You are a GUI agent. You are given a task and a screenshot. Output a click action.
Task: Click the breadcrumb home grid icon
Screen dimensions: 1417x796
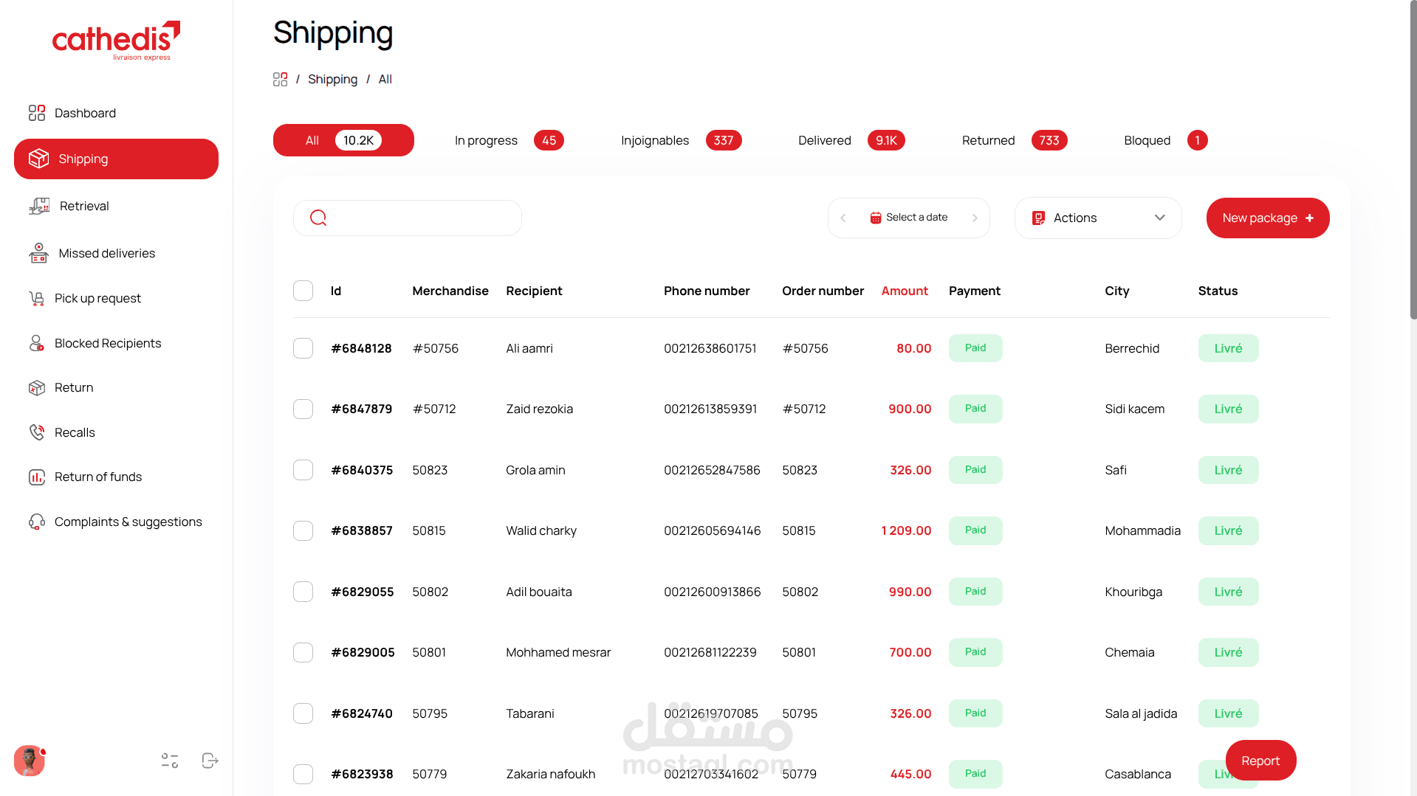tap(280, 79)
